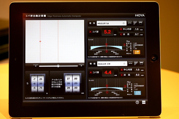The height and width of the screenshot is (119, 179).
Task: Select 27 in the distance mm picker
Action: coord(69,79)
